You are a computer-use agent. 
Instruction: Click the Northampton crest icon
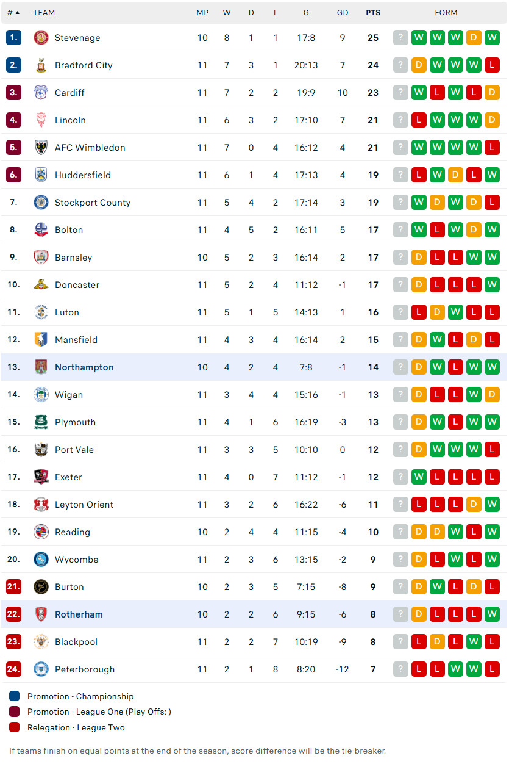click(x=41, y=367)
